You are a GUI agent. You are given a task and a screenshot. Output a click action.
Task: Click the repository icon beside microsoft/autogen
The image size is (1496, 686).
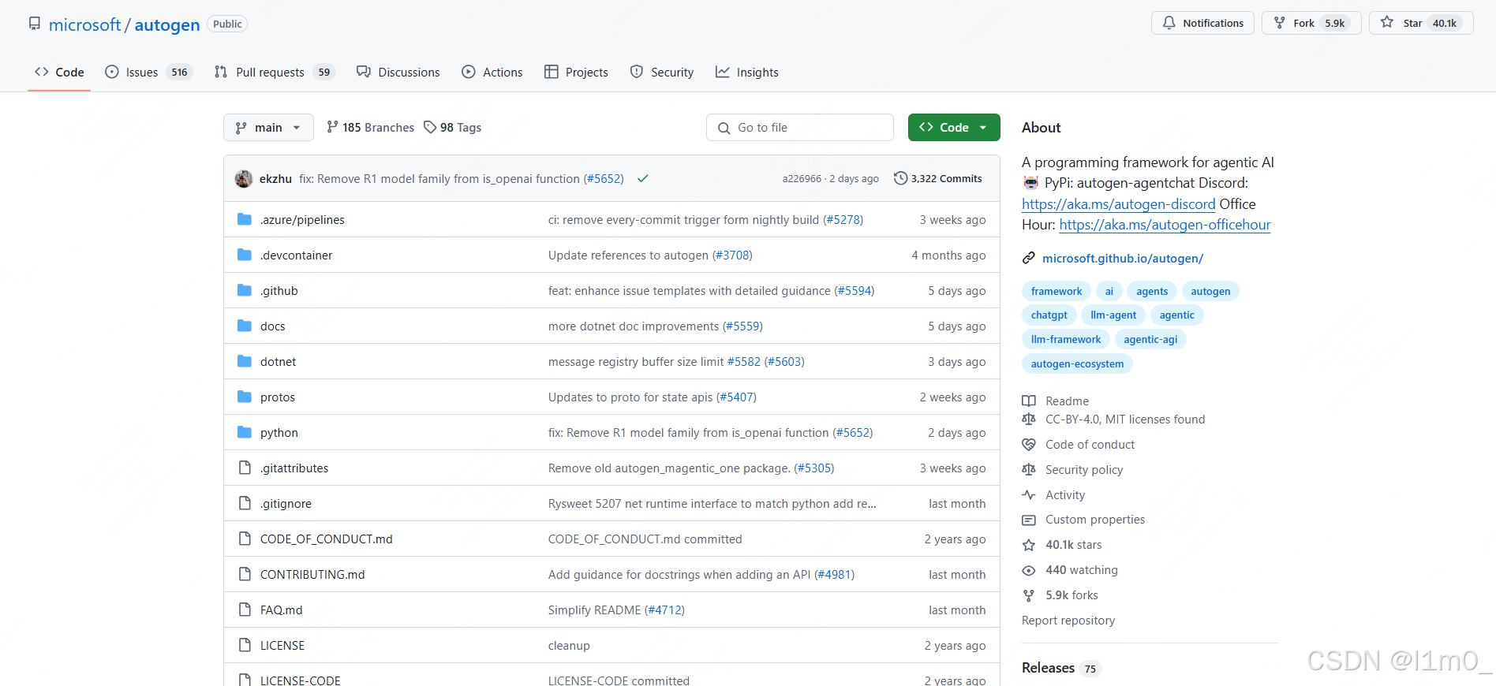35,24
